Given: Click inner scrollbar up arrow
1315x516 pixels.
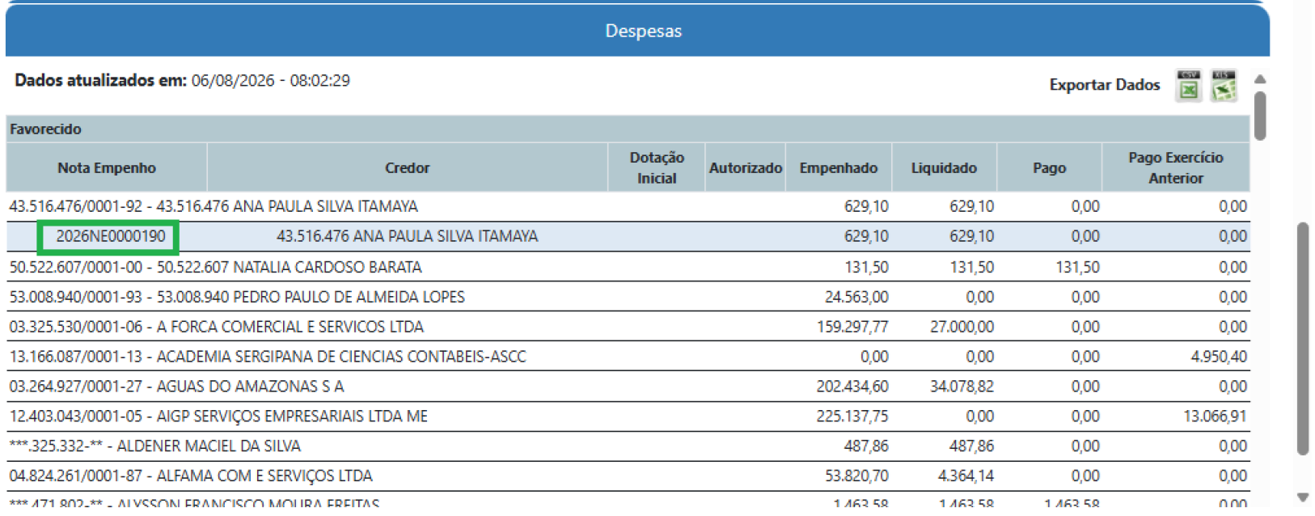Looking at the screenshot, I should coord(1259,79).
